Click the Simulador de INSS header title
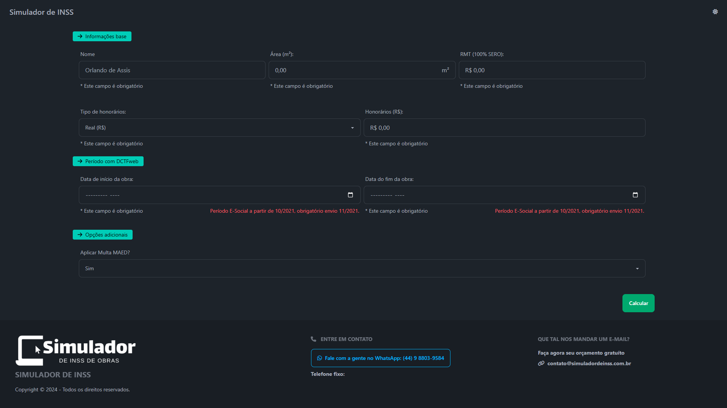This screenshot has width=727, height=408. tap(42, 12)
